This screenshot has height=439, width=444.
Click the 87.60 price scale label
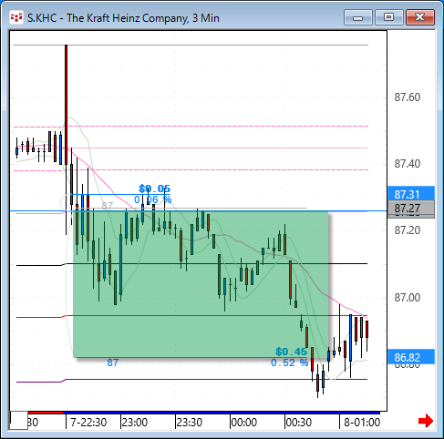click(x=408, y=97)
